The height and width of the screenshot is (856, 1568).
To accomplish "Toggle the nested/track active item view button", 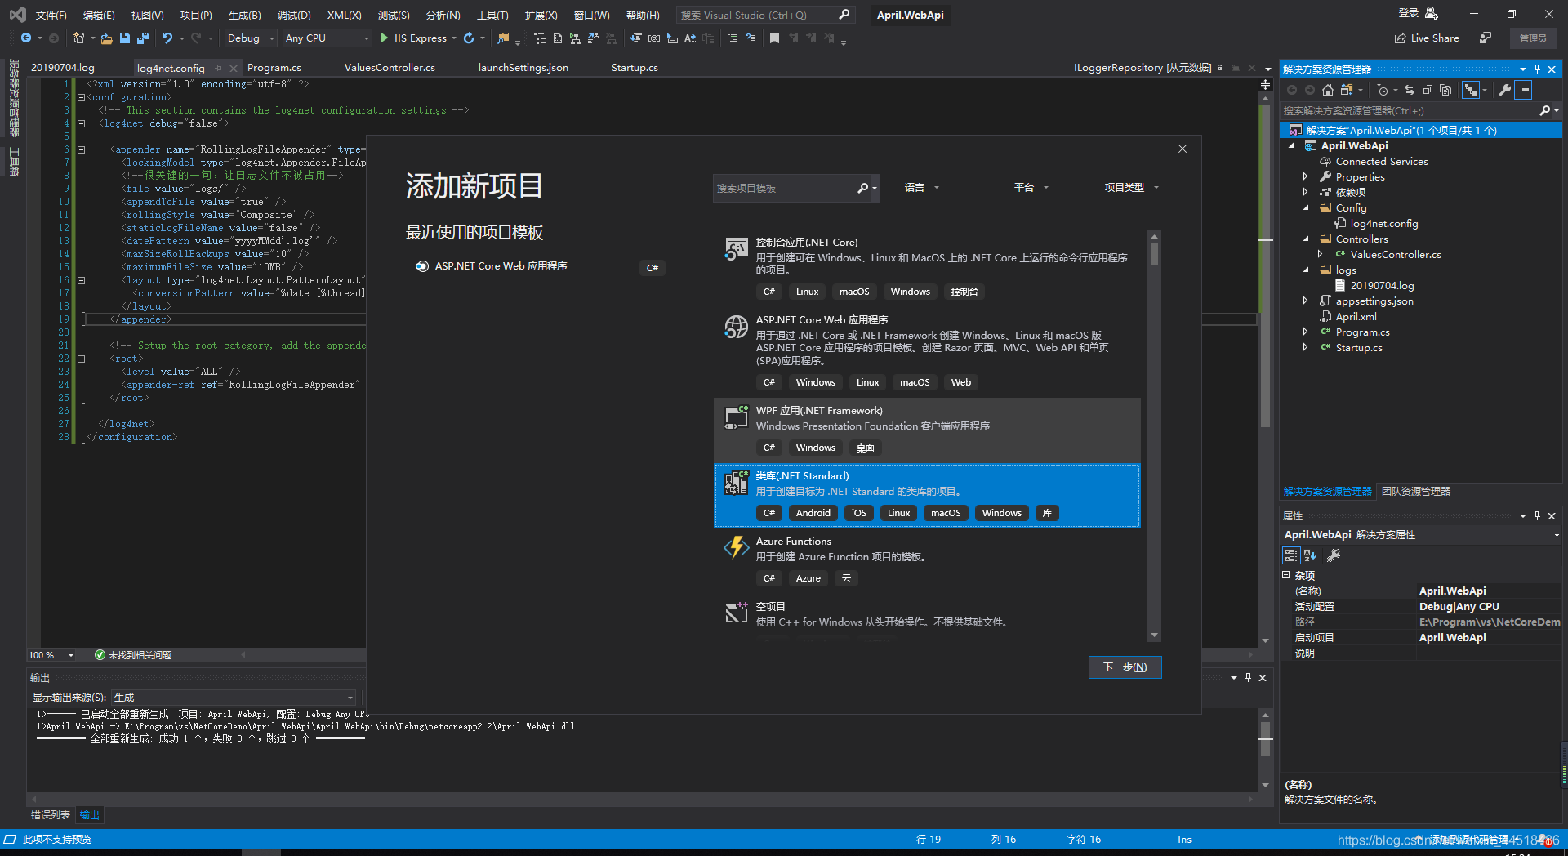I will 1471,90.
